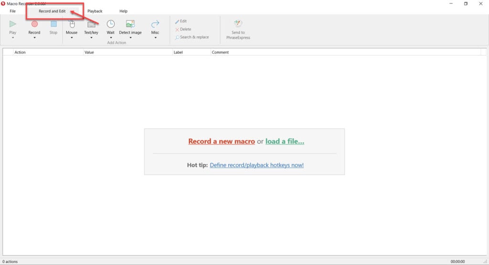Click the red Record circle icon
Viewport: 489px width, 265px height.
point(34,24)
